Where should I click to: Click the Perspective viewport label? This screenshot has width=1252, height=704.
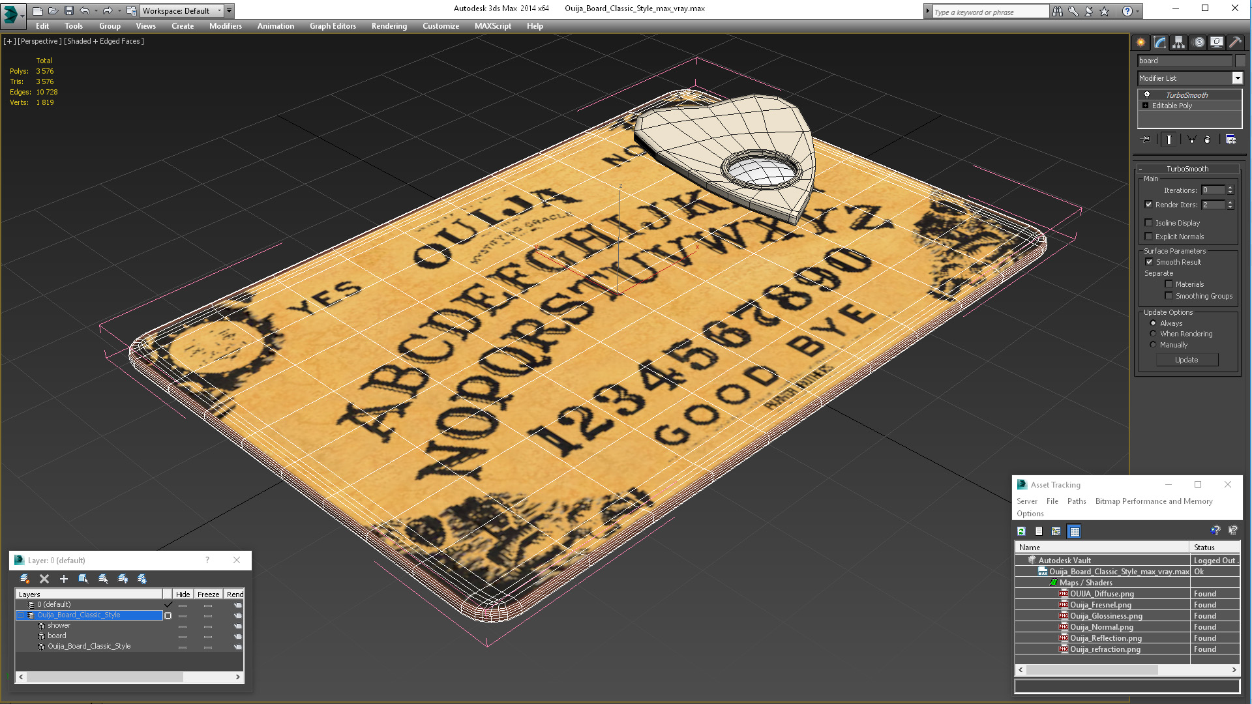(x=40, y=41)
